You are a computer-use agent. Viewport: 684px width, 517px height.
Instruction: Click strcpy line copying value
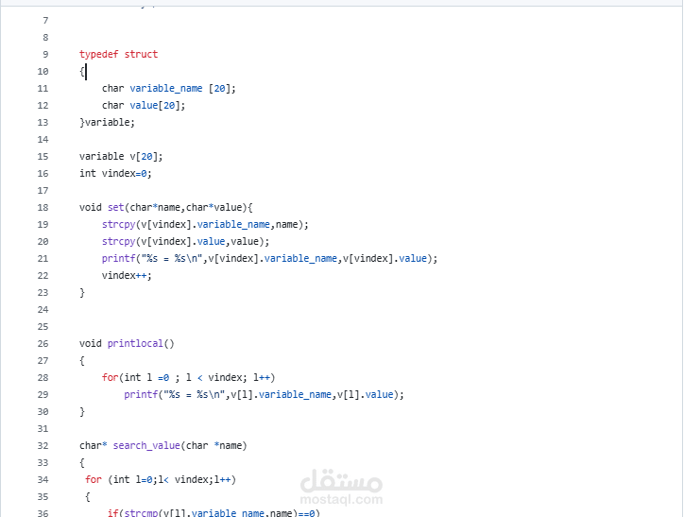185,242
